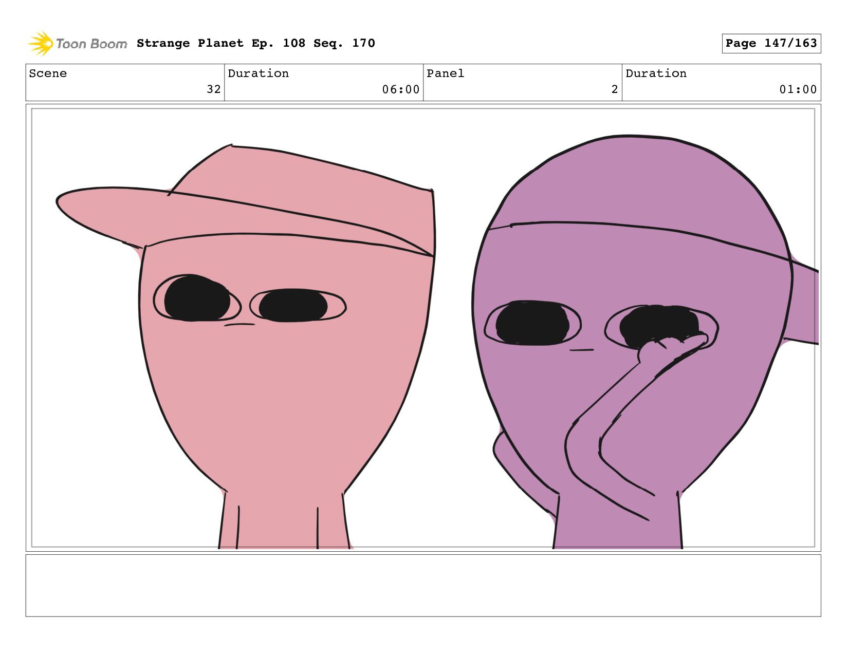
Task: Click the "Panel" header label
Action: click(445, 73)
